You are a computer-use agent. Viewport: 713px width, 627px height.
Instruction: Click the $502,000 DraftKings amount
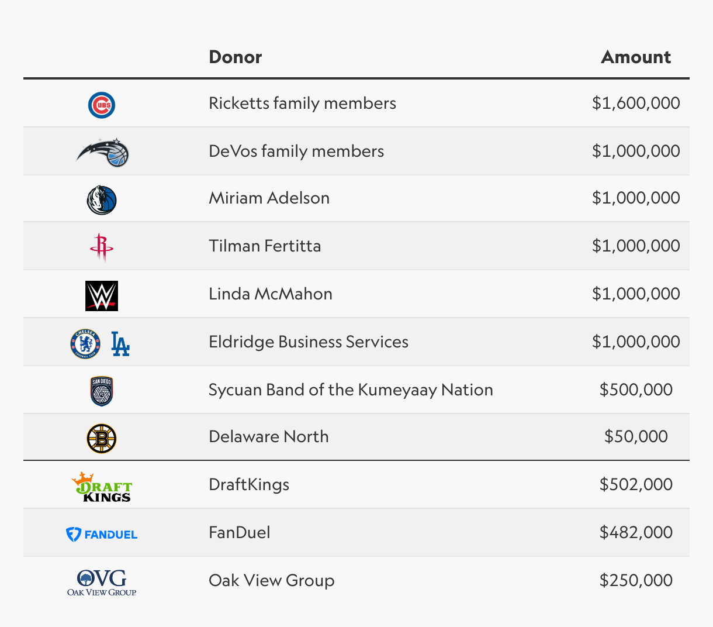635,485
